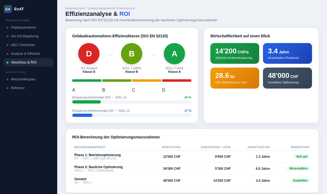This screenshot has width=327, height=194.
Task: Select the Gesamt row title
Action: pos(80,179)
